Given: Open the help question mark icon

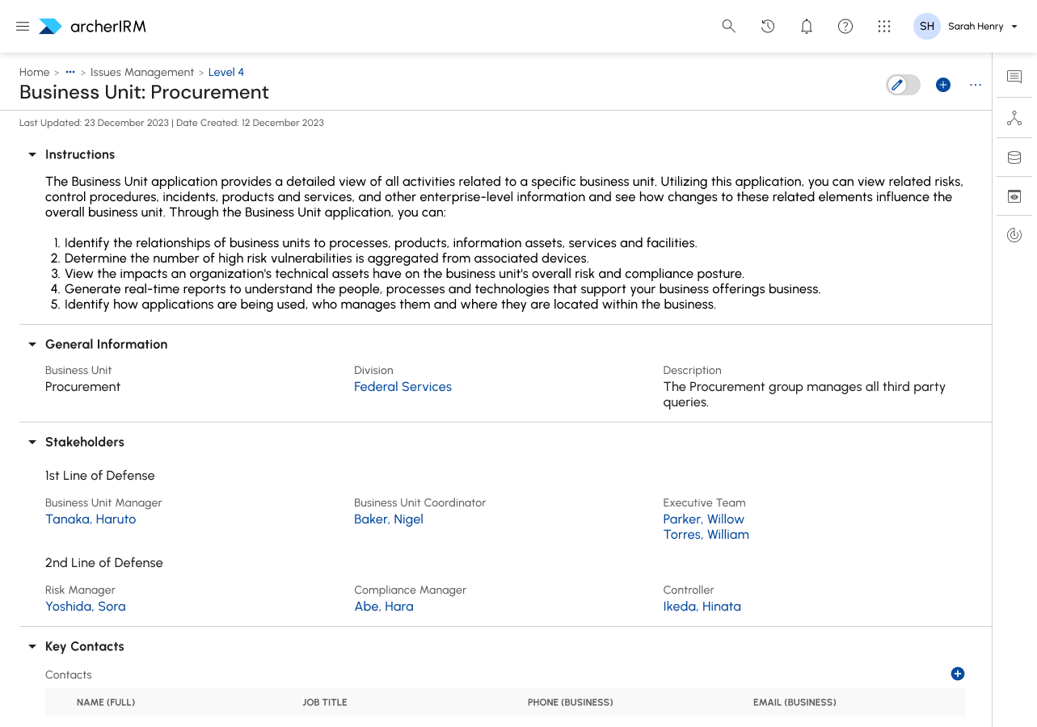Looking at the screenshot, I should point(845,27).
